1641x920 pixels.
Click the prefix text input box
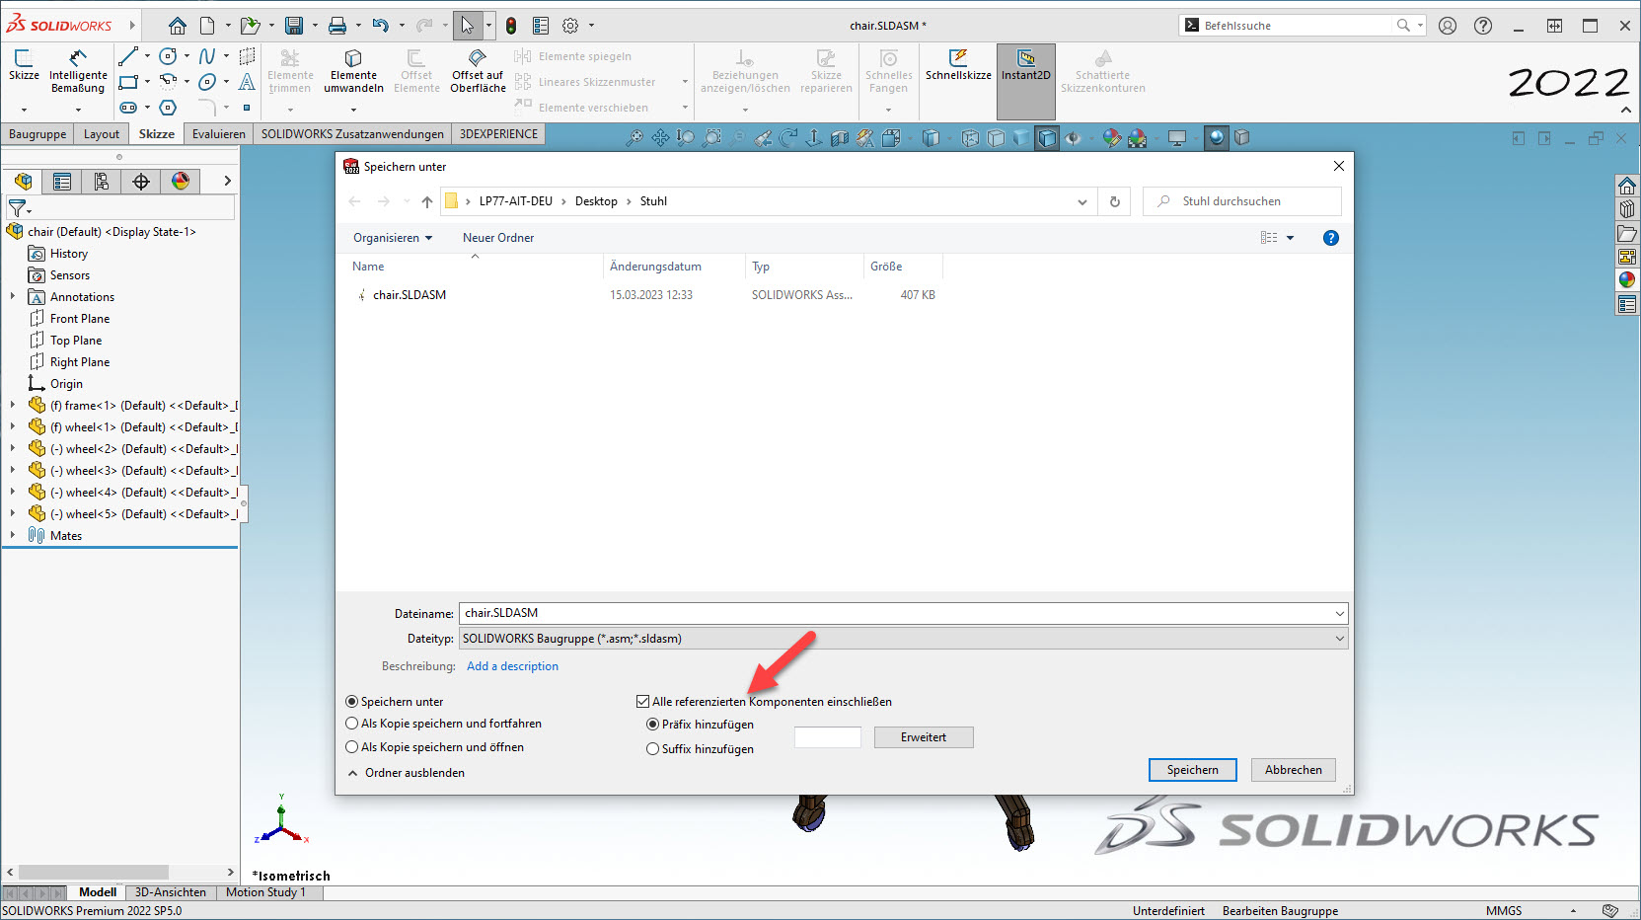point(828,737)
